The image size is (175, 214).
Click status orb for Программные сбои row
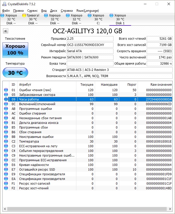(6, 127)
